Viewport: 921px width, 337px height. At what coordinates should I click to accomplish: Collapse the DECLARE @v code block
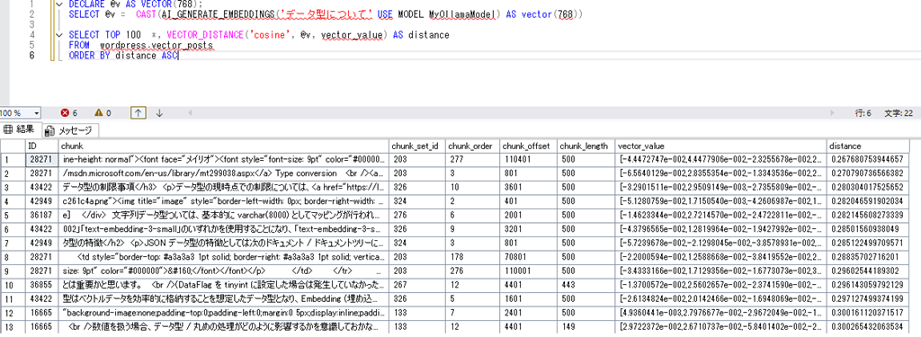click(58, 4)
